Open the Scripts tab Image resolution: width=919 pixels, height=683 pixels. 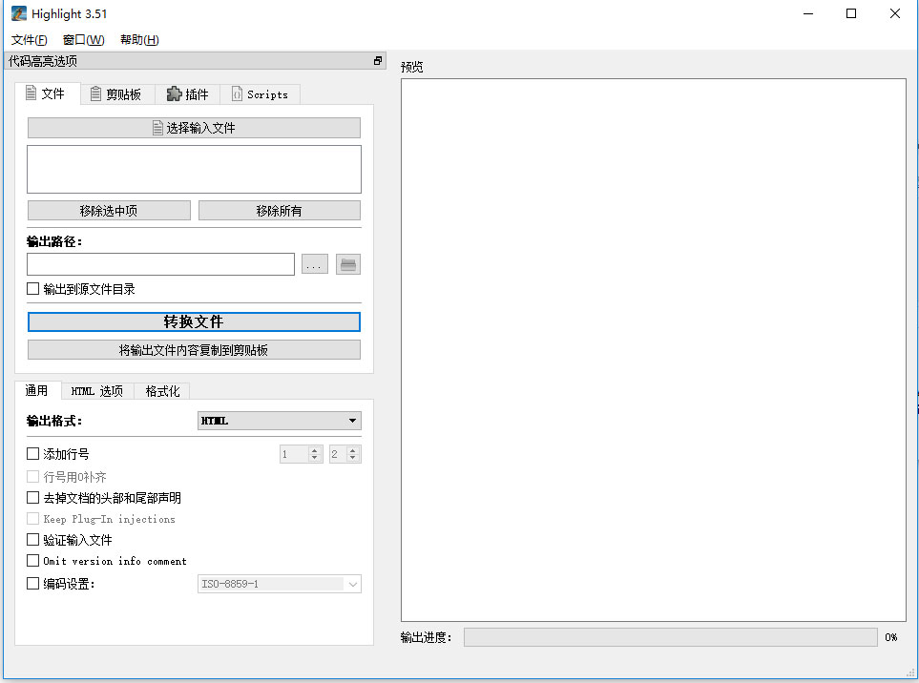[260, 94]
